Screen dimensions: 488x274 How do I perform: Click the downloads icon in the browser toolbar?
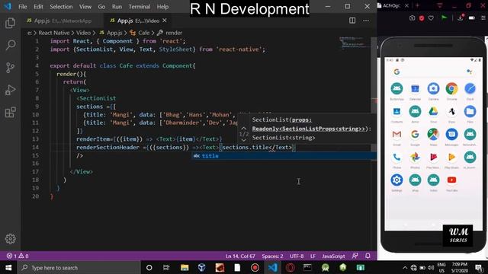click(461, 18)
